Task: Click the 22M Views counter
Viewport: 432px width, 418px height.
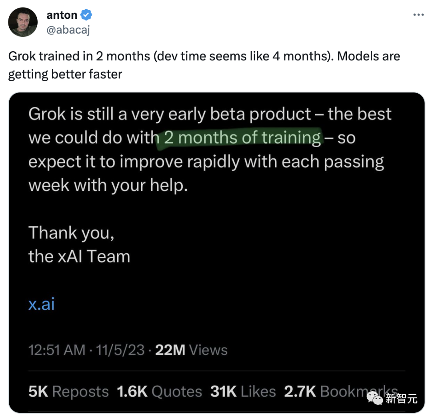Action: (x=192, y=350)
